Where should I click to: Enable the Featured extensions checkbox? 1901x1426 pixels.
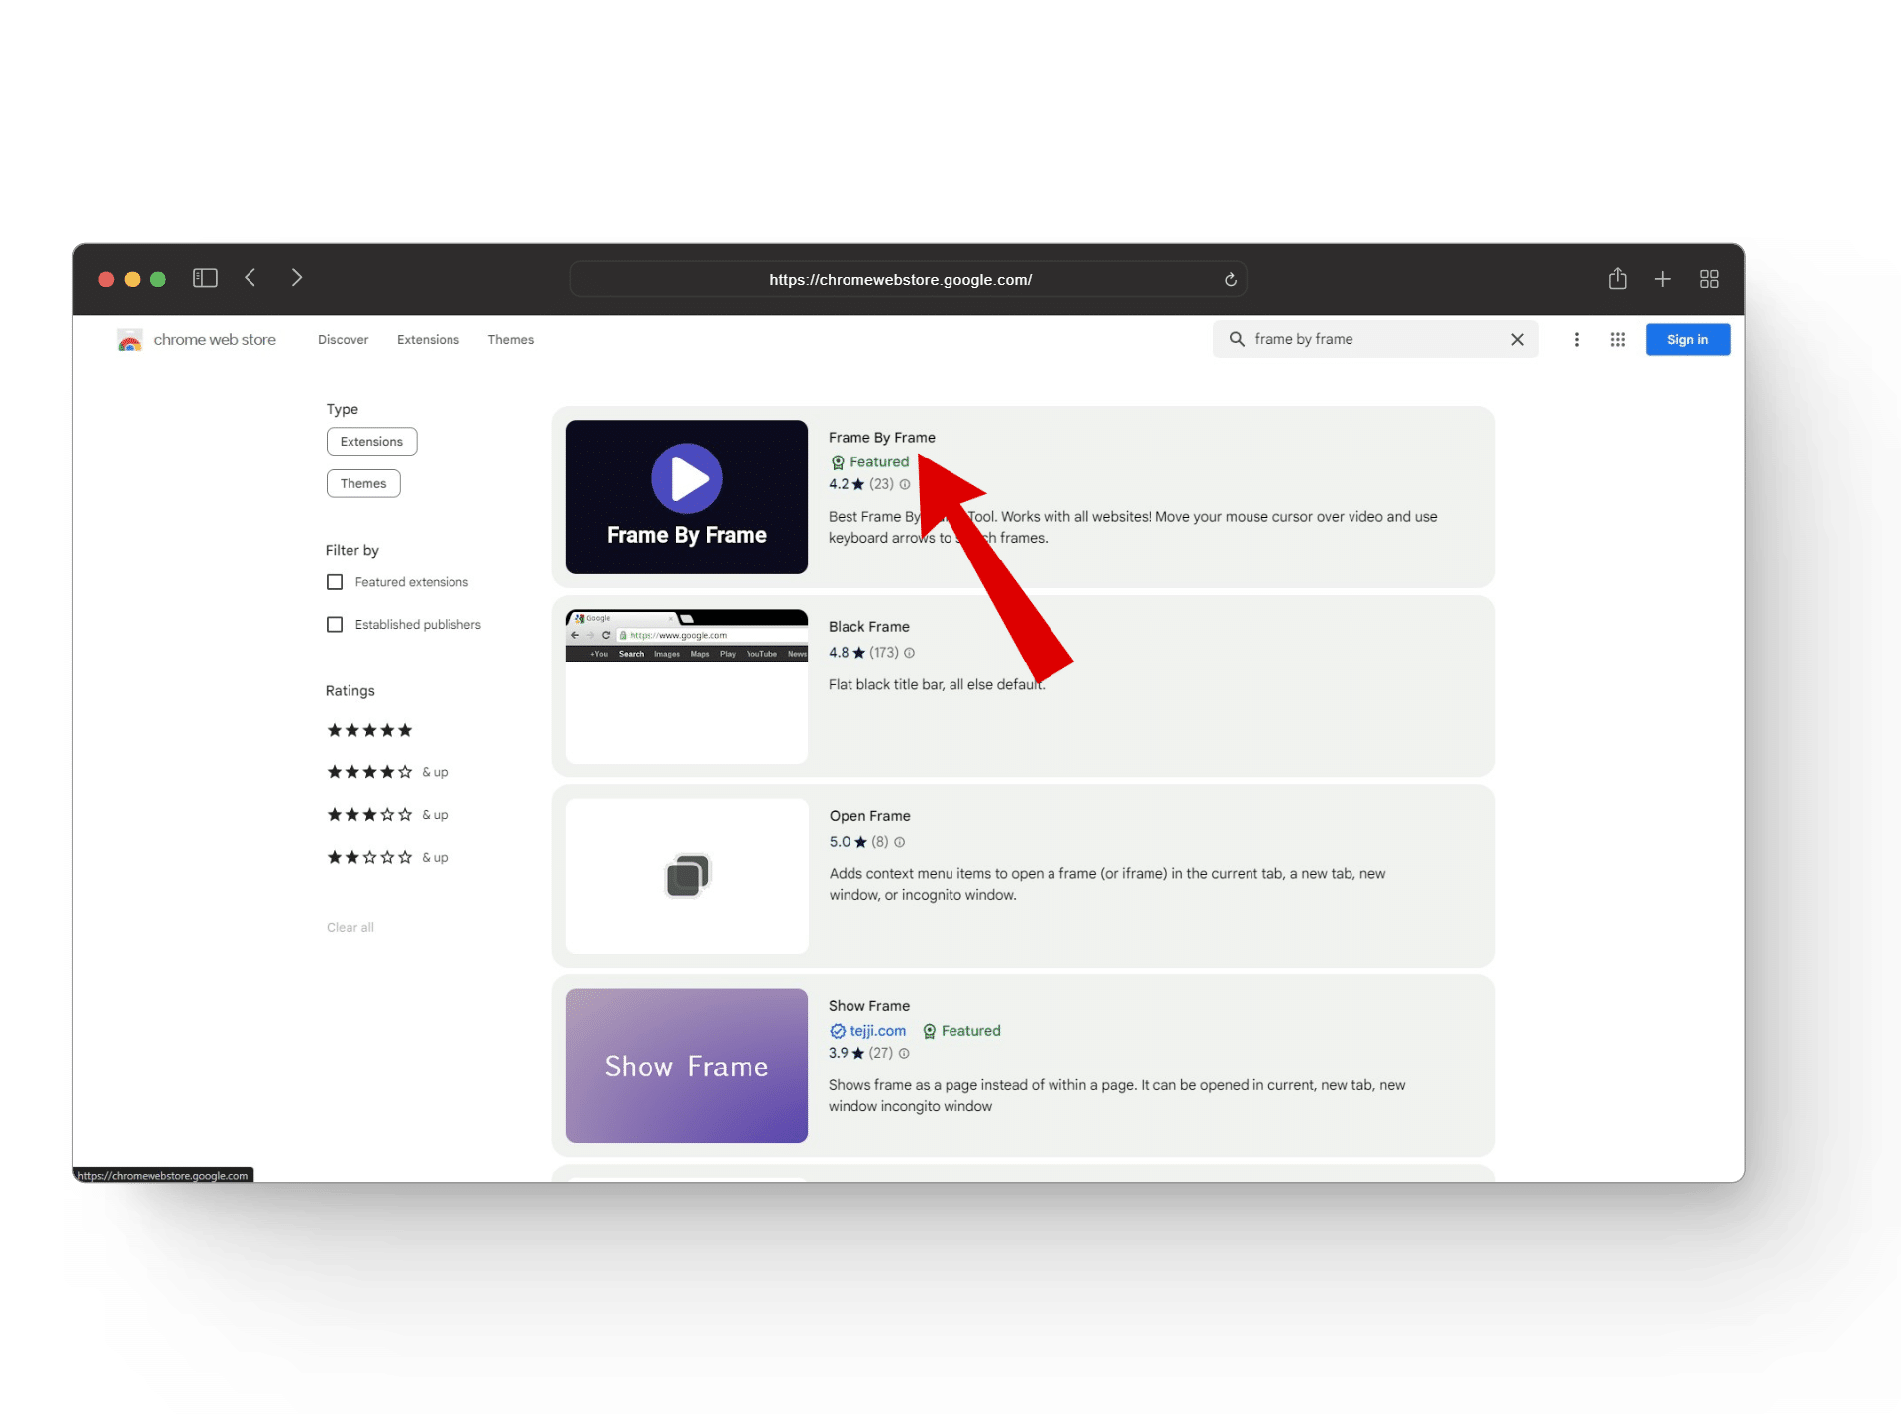(335, 582)
